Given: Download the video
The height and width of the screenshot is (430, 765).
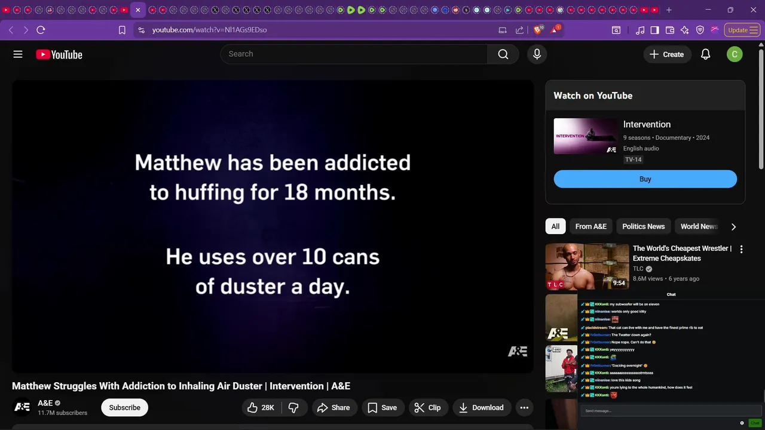Looking at the screenshot, I should click(481, 407).
